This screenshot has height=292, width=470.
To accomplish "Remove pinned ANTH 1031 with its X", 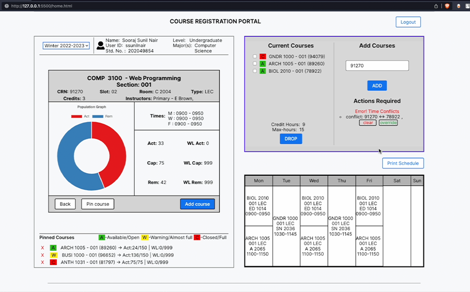I will pyautogui.click(x=43, y=262).
